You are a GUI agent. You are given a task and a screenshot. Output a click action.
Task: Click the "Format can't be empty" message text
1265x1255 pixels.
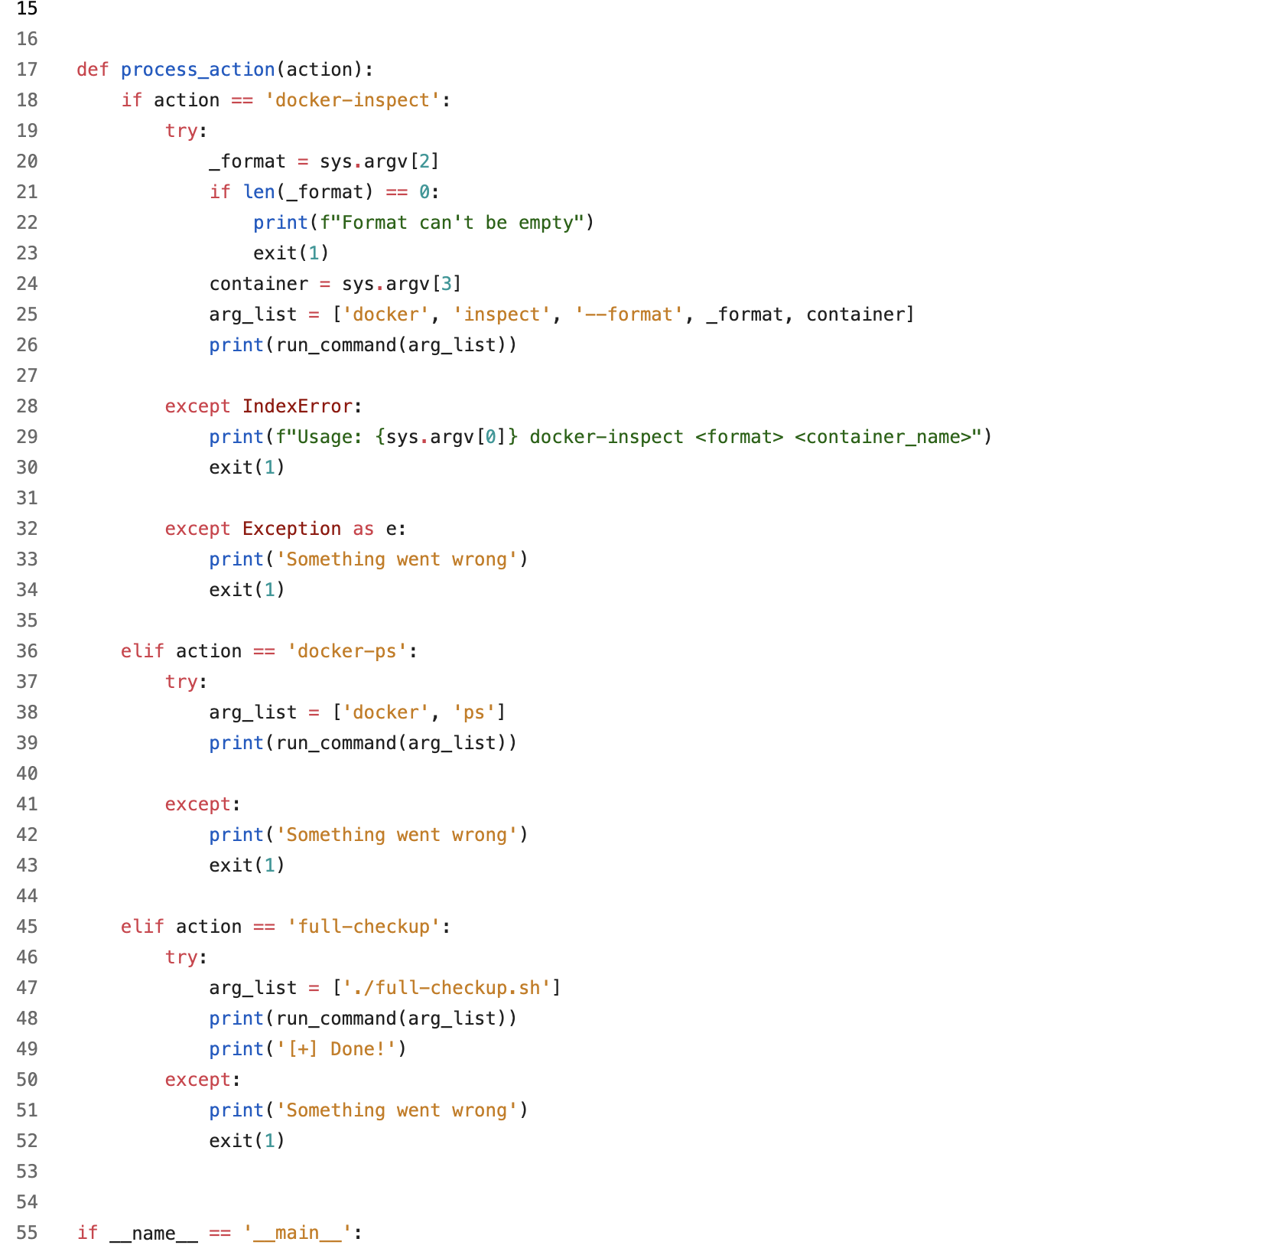click(x=457, y=223)
